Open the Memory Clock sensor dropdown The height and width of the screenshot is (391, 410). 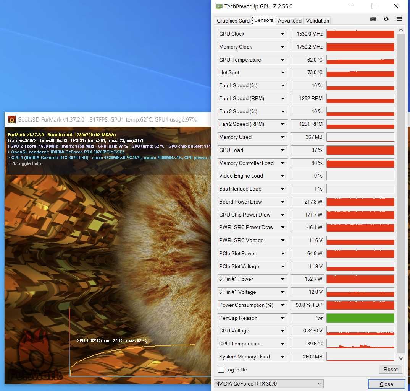[282, 47]
